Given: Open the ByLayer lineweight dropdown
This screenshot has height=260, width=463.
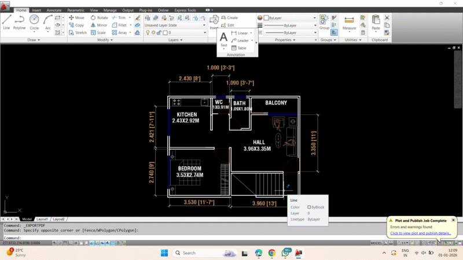Looking at the screenshot, I should click(290, 25).
